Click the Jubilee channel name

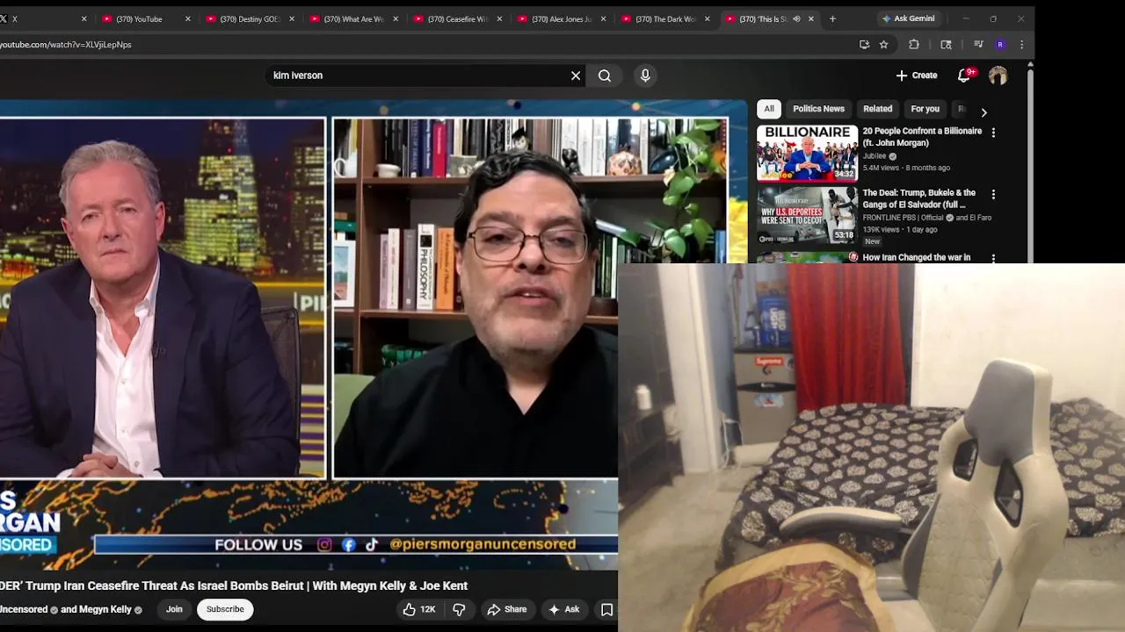(875, 156)
